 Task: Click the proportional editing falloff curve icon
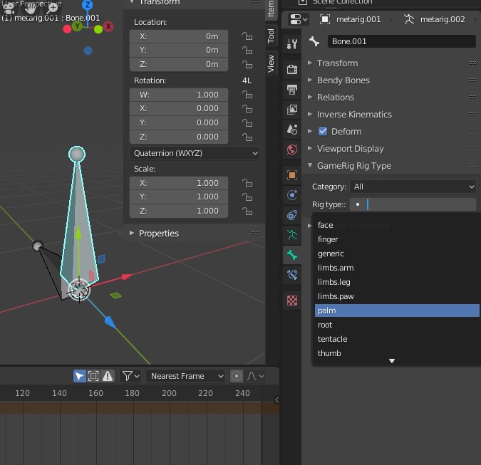click(x=255, y=376)
